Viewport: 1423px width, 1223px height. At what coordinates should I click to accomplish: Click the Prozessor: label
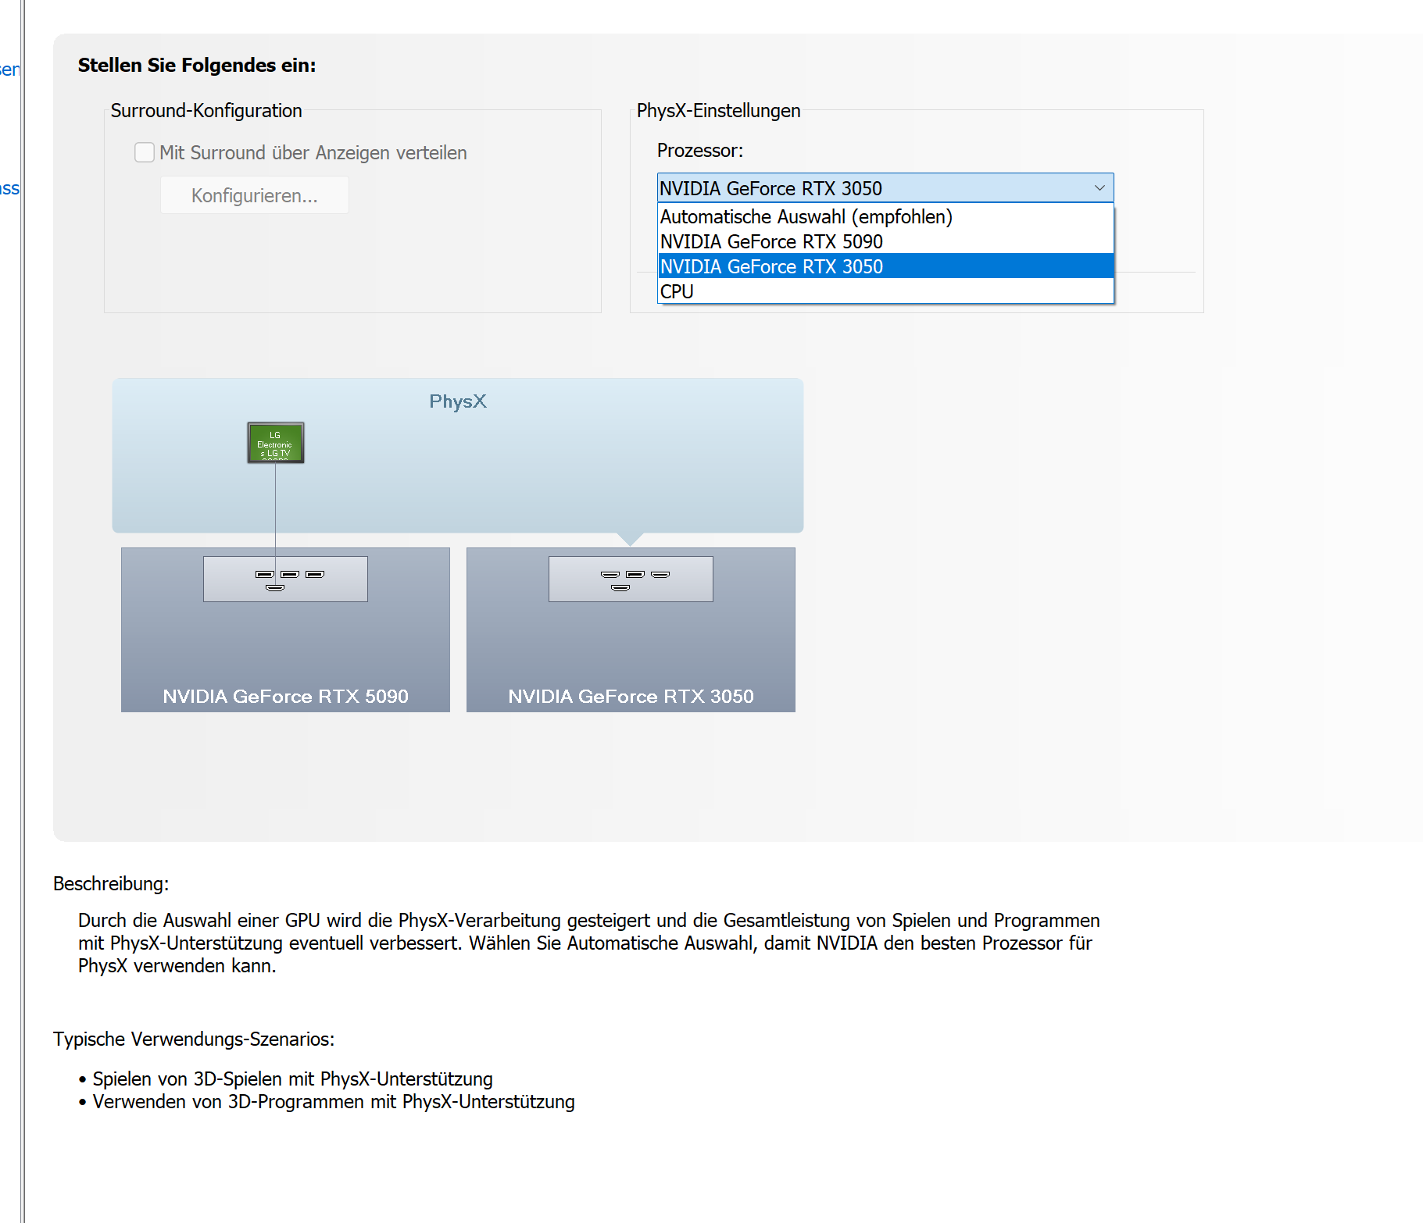700,151
